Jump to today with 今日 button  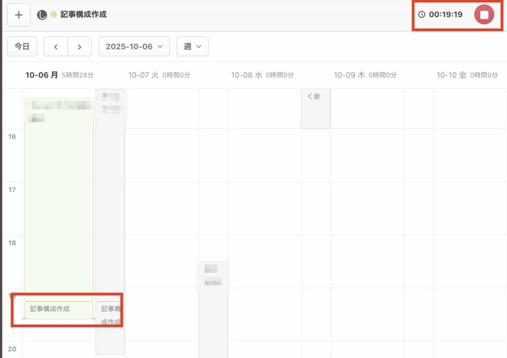[22, 47]
